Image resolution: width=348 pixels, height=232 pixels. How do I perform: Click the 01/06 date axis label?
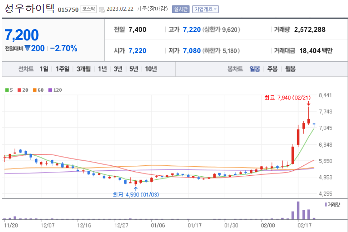click(x=158, y=225)
